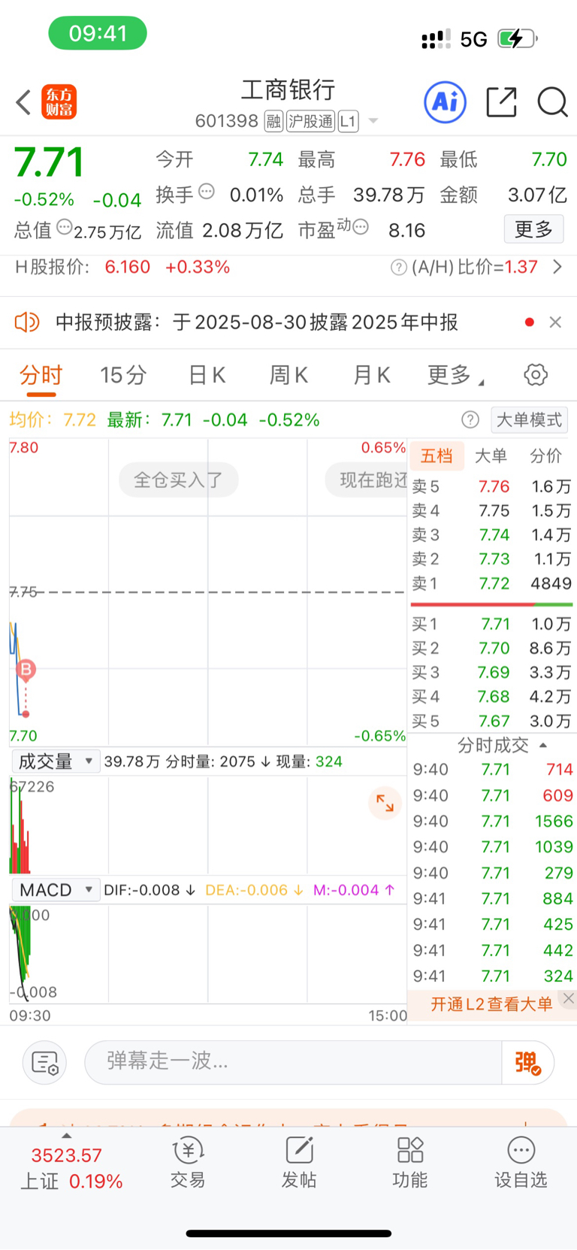Tap the 买1 row at 7.71
The image size is (577, 1250).
pos(492,624)
